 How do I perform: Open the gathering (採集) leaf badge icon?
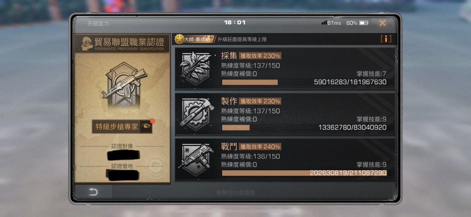click(196, 68)
